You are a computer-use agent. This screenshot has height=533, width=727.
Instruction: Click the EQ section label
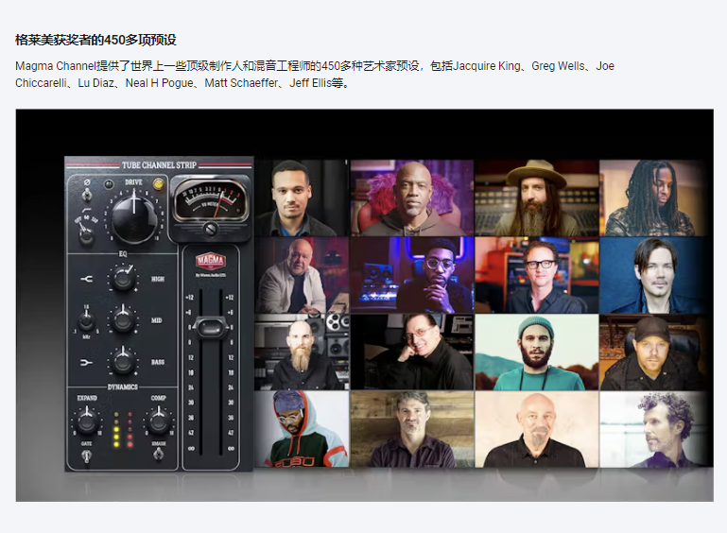pyautogui.click(x=123, y=253)
